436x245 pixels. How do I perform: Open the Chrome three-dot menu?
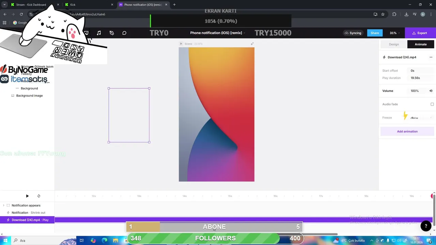tap(431, 14)
